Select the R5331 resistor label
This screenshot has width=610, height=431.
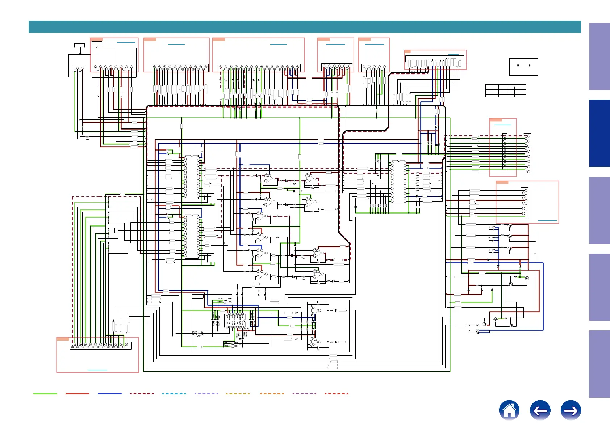[228, 343]
